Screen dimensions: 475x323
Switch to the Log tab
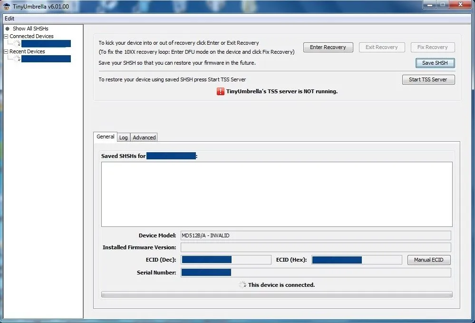(124, 137)
